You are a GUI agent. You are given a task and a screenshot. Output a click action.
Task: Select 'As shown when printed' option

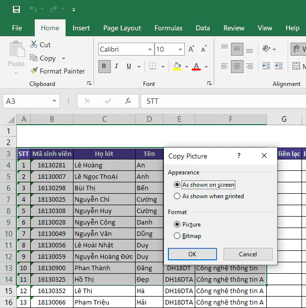point(209,196)
